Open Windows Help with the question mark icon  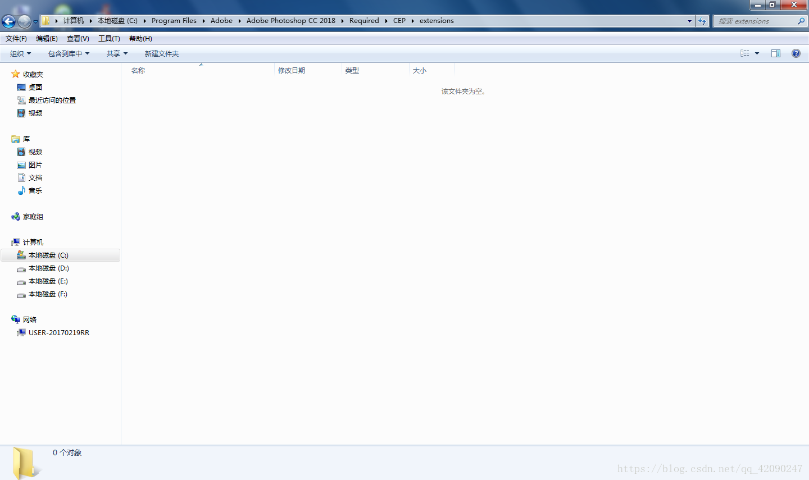point(796,53)
